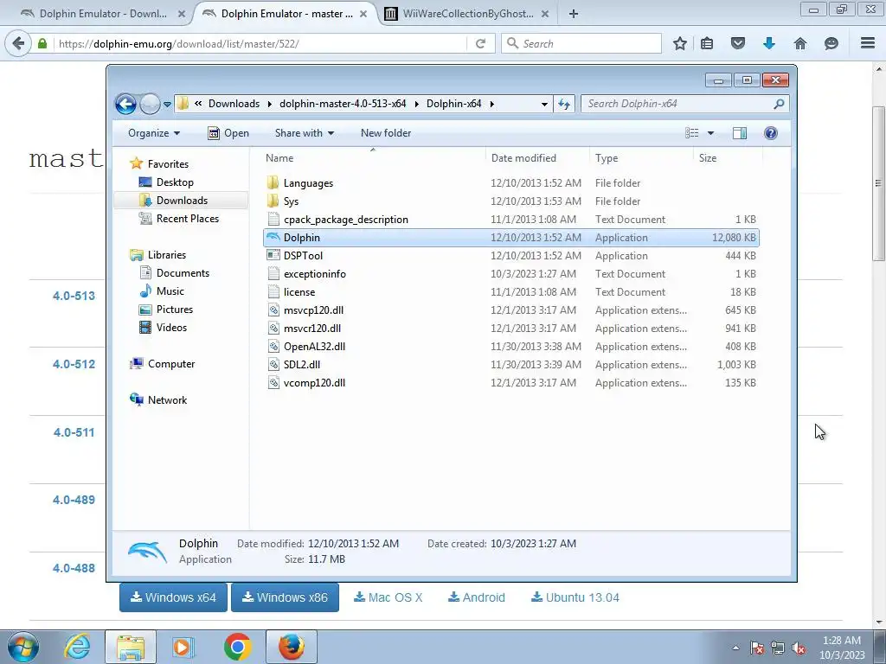Click New folder in the toolbar
886x664 pixels.
pyautogui.click(x=386, y=133)
